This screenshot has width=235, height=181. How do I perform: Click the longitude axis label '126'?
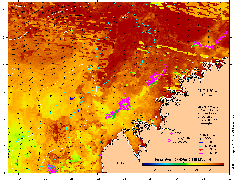click(203, 178)
